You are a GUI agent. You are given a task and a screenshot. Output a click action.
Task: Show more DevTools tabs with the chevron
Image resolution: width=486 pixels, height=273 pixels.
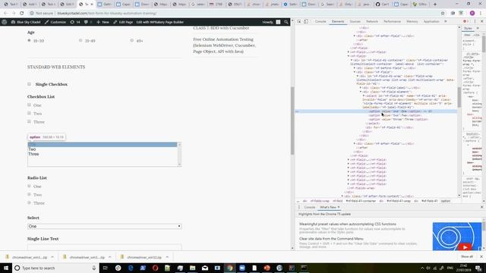(x=446, y=21)
